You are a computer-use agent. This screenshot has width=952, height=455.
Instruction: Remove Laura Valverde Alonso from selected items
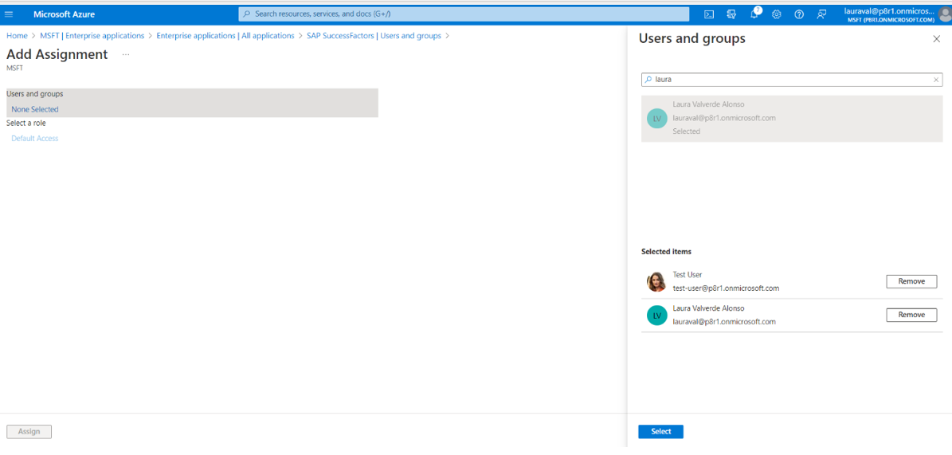coord(911,315)
